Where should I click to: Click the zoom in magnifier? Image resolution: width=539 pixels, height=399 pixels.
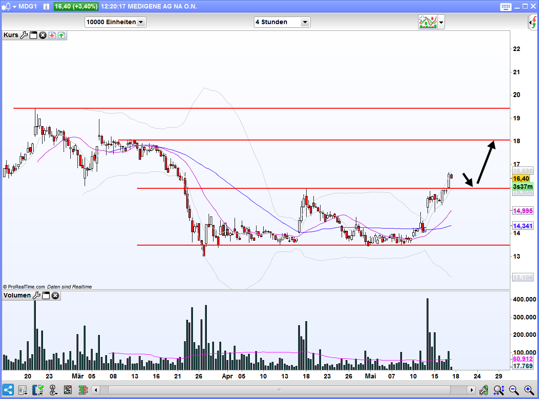tap(528, 390)
